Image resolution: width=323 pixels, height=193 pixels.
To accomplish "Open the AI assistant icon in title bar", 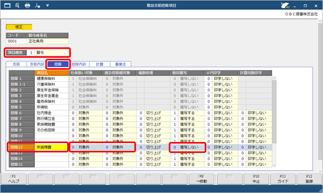I will coord(285,6).
